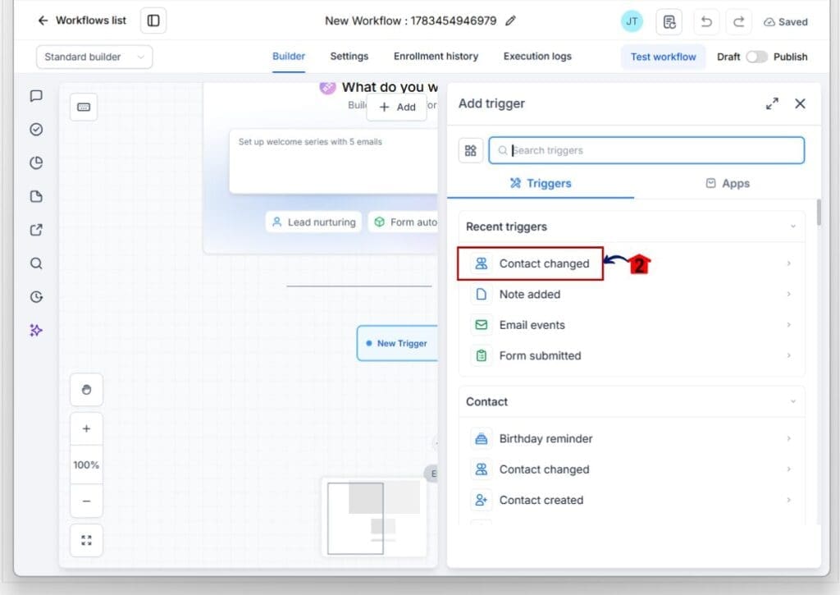Zoom out with the minus button
840x595 pixels.
tap(86, 501)
